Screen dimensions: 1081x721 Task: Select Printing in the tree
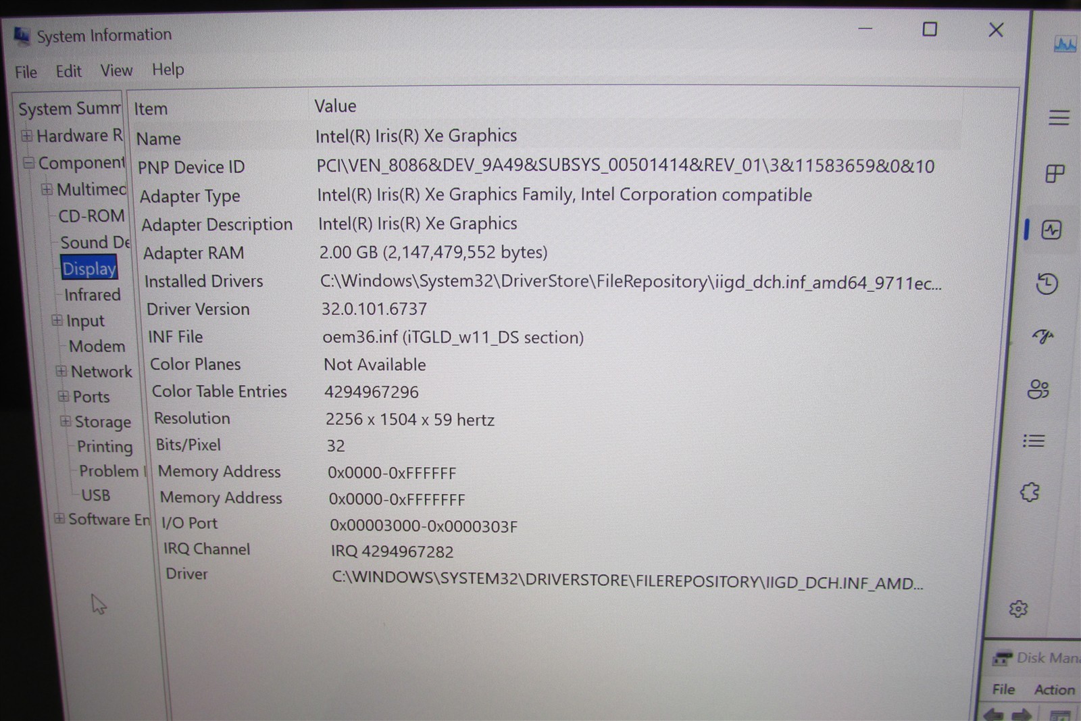(x=105, y=447)
